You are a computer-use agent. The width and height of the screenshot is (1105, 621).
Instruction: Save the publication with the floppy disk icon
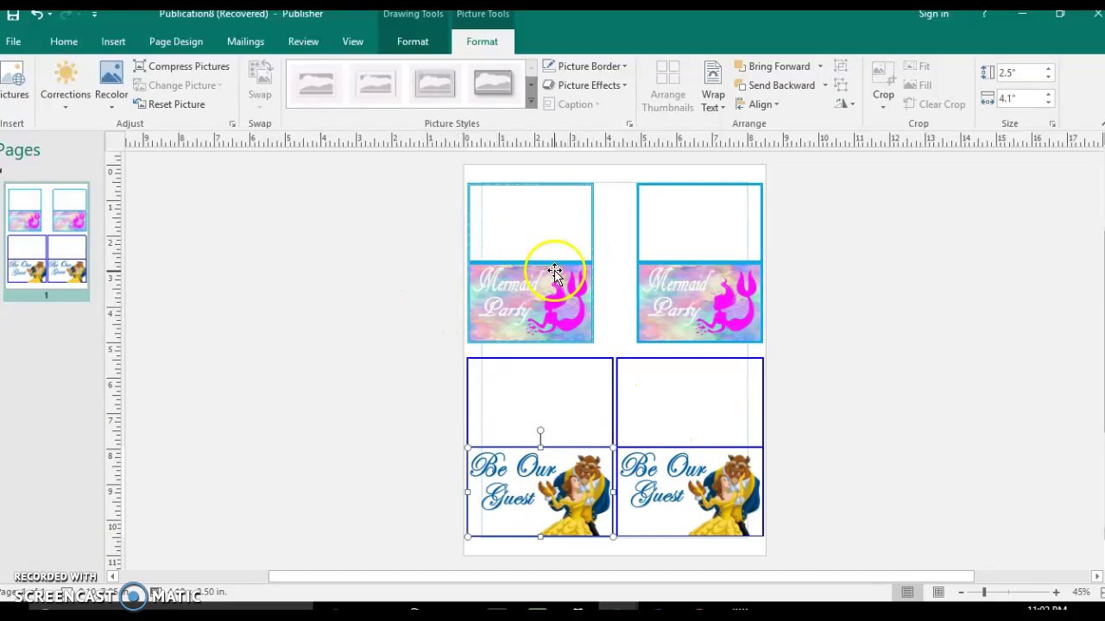13,14
